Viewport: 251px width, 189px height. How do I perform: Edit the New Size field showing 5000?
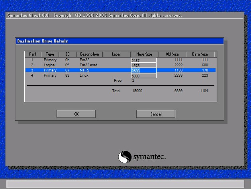pos(143,76)
